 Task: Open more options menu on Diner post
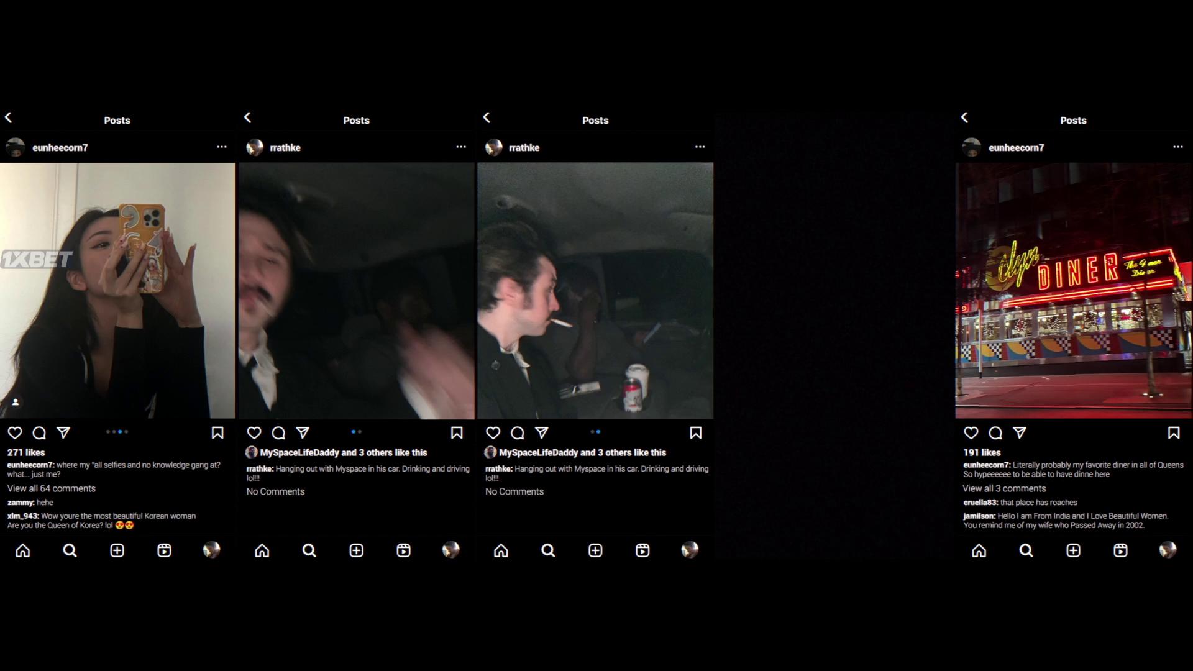[1177, 147]
